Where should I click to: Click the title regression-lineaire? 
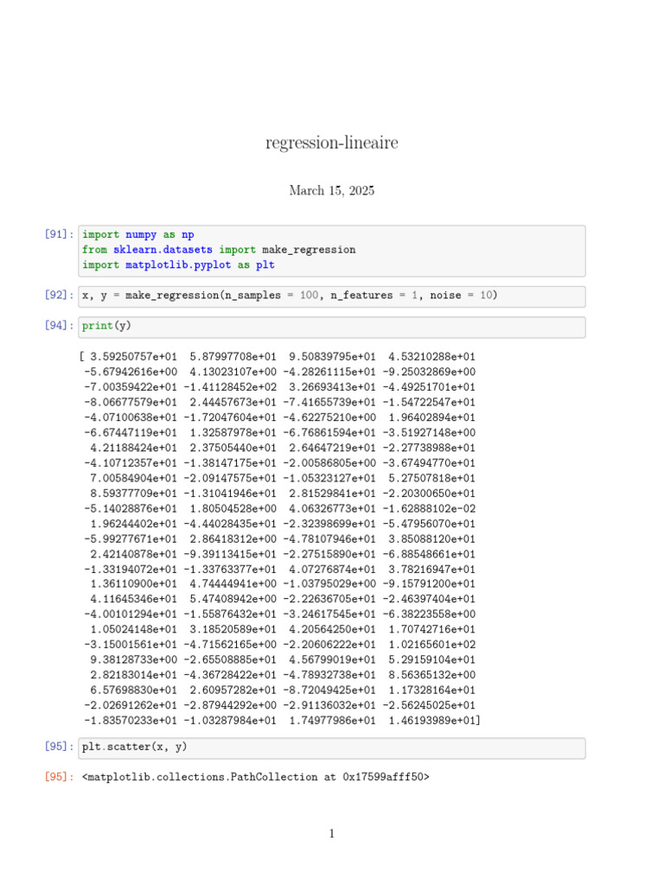click(331, 143)
